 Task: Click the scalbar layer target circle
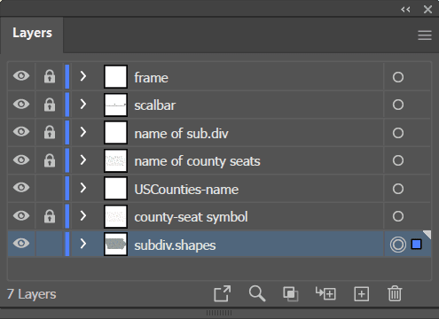[x=398, y=105]
